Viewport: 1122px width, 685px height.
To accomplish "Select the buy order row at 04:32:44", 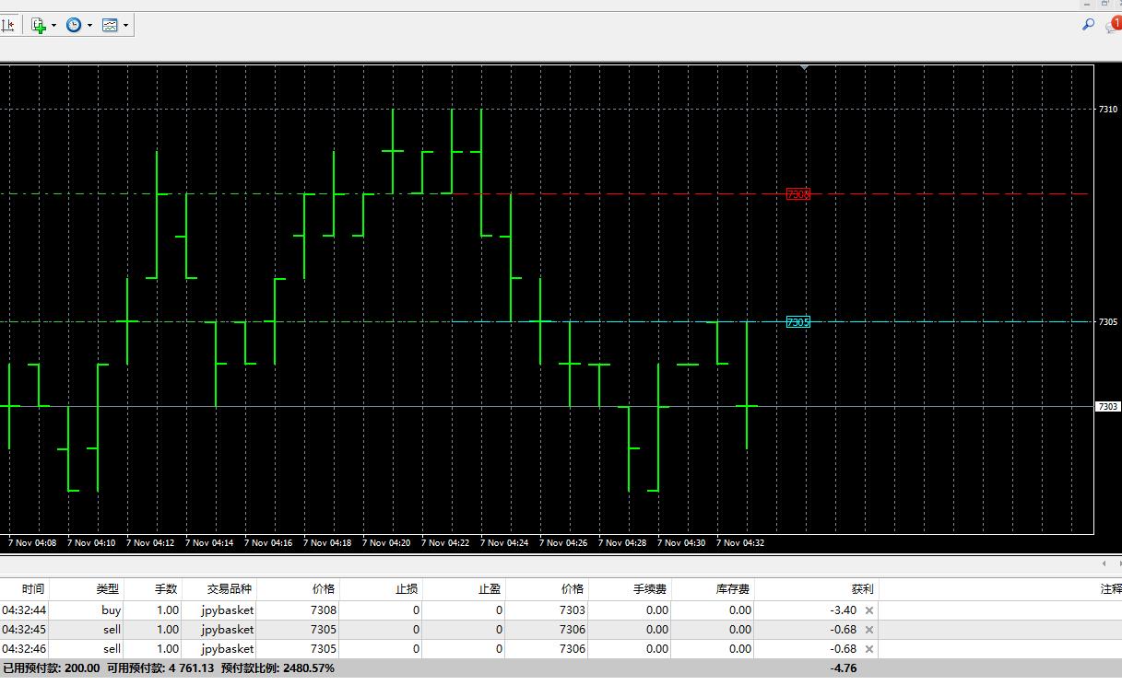I will (561, 610).
